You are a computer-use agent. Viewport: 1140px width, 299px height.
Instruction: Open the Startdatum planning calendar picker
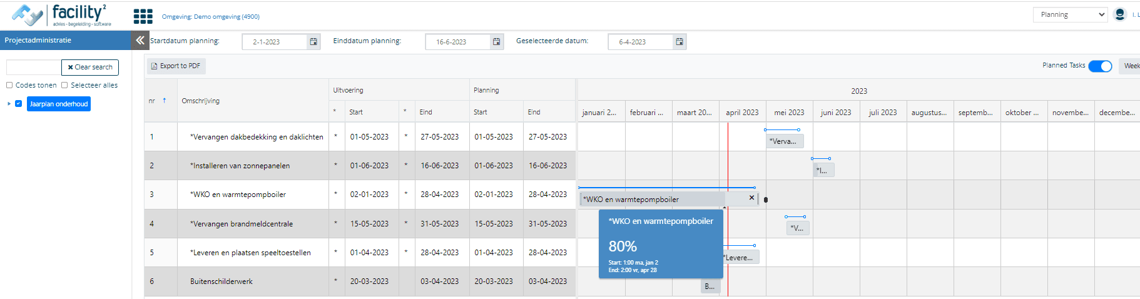pyautogui.click(x=313, y=42)
